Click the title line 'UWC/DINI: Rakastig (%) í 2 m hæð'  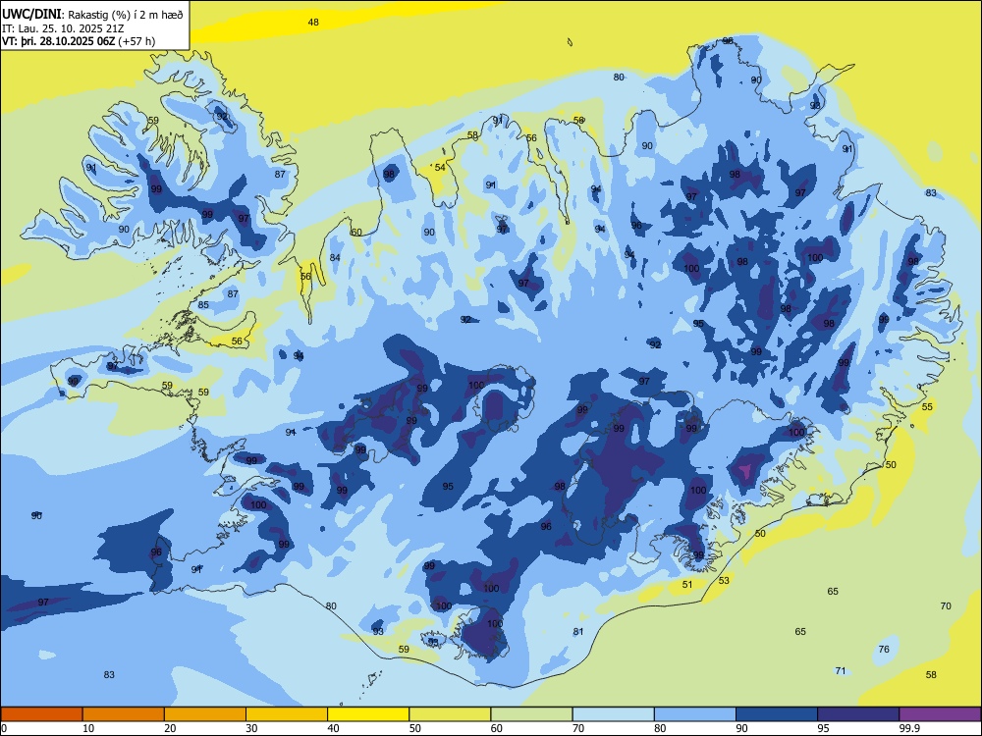pyautogui.click(x=92, y=15)
